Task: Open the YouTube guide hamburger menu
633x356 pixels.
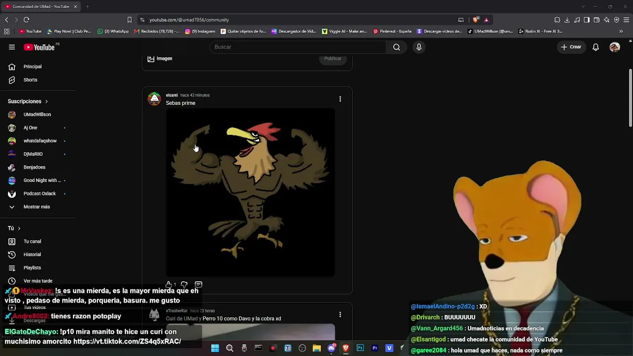Action: coord(12,47)
